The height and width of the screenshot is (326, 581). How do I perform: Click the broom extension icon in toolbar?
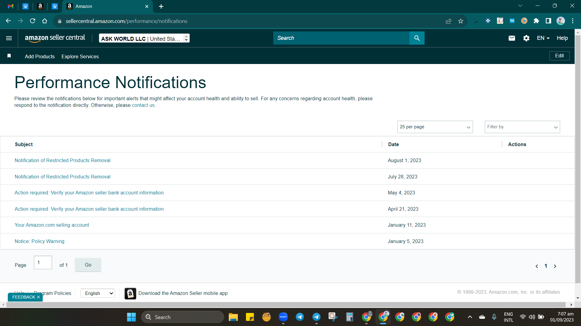click(x=476, y=21)
